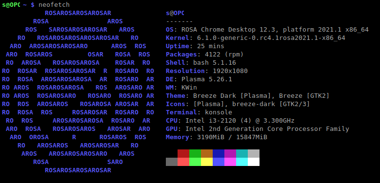This screenshot has width=380, height=183.
Task: Click the bright green color block
Action: [x=195, y=162]
